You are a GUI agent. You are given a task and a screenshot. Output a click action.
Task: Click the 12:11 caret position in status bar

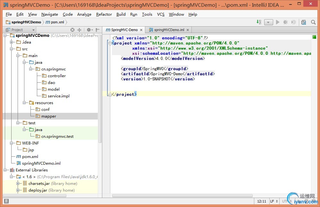click(262, 201)
